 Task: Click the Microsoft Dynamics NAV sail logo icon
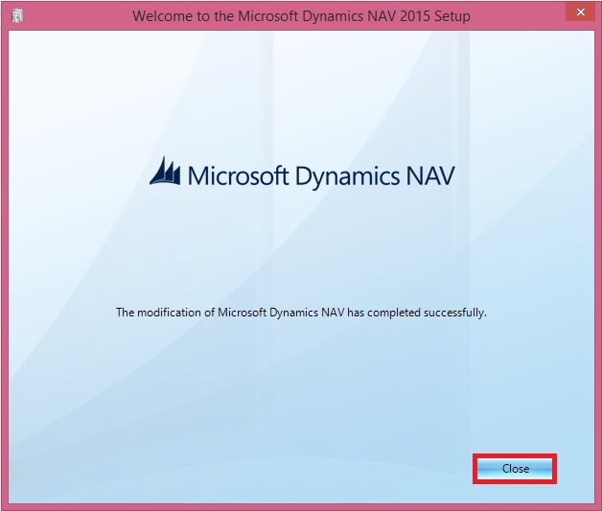[166, 173]
